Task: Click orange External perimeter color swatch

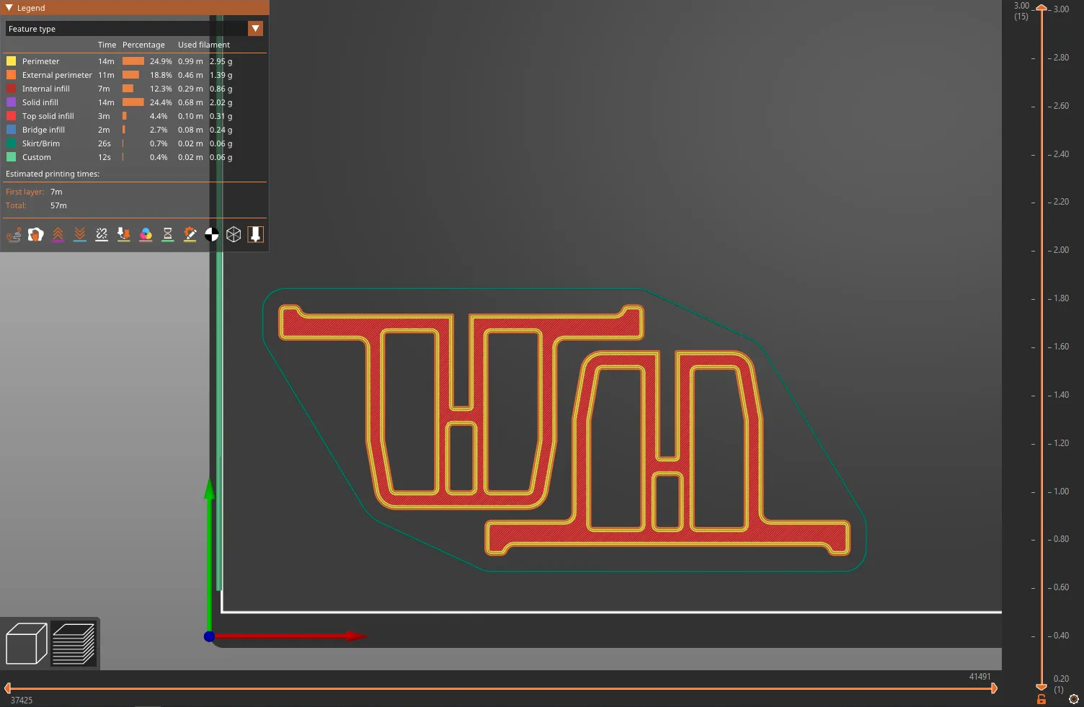Action: [x=12, y=75]
